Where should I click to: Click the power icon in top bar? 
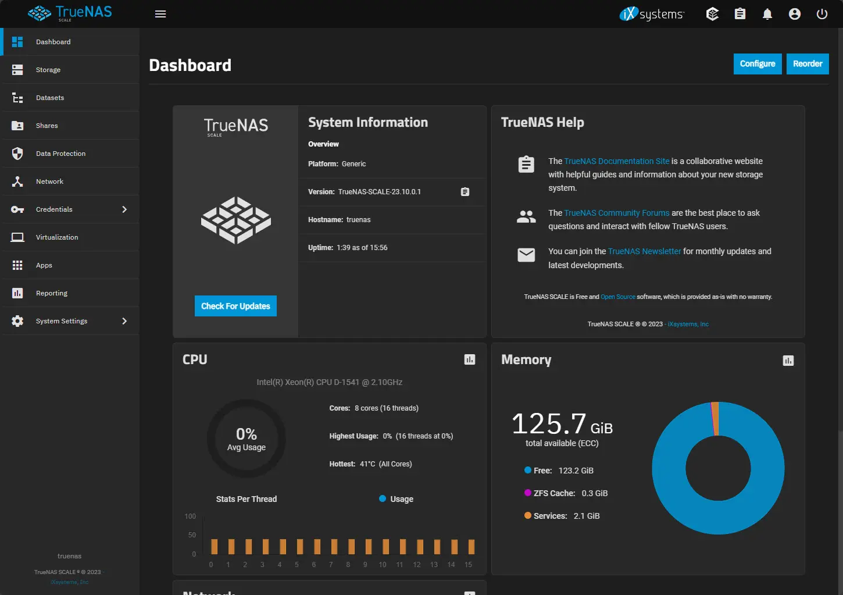click(822, 14)
